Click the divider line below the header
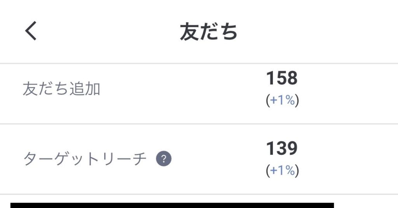 (199, 63)
